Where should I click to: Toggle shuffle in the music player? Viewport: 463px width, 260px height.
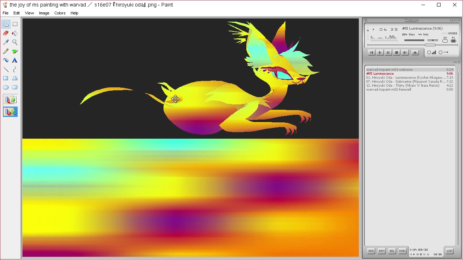point(432,52)
